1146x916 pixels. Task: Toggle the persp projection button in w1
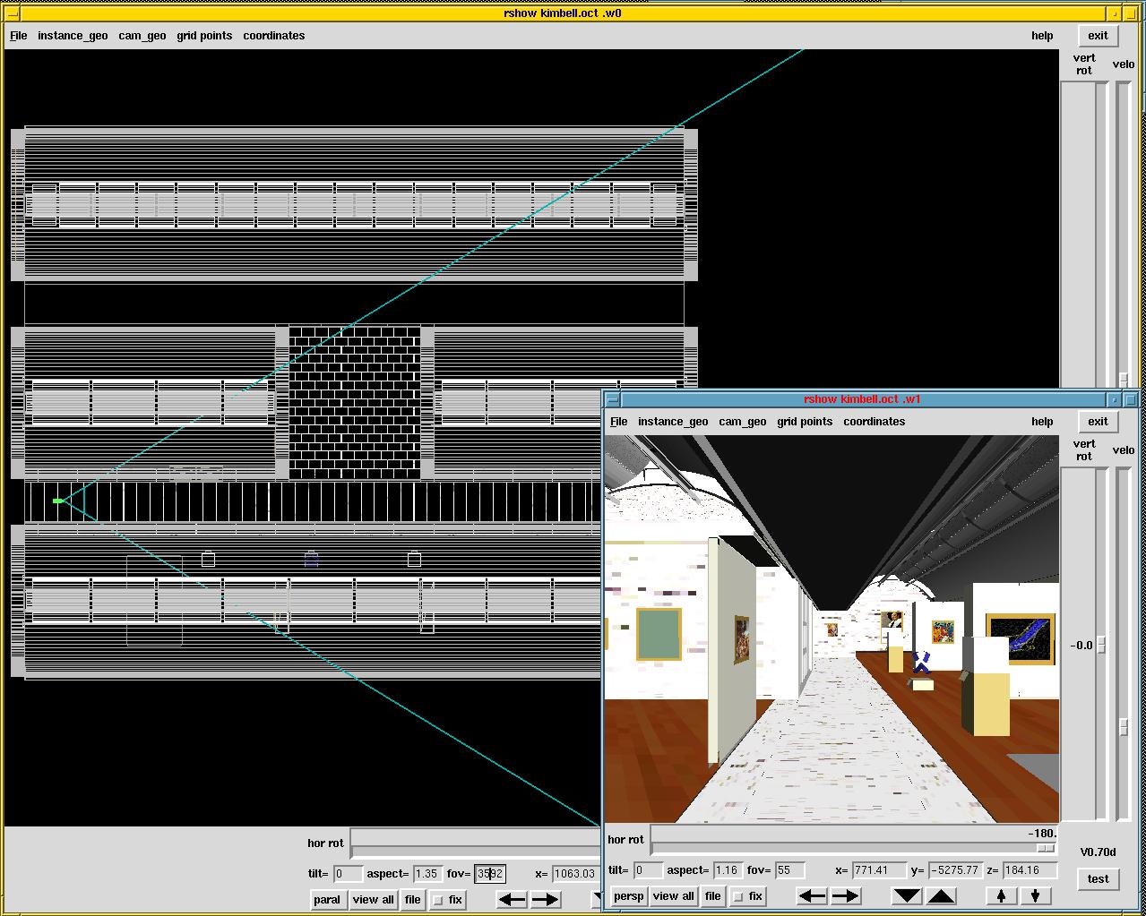(627, 895)
